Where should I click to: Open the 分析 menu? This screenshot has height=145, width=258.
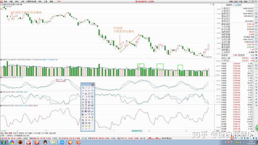(23, 1)
